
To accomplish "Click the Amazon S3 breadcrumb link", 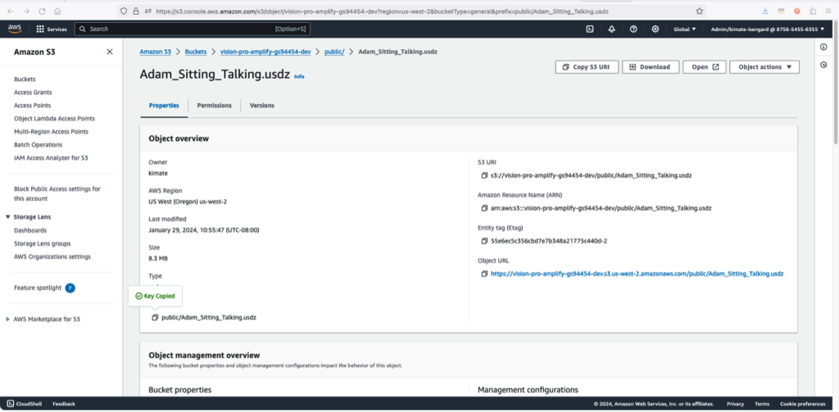I will 155,52.
